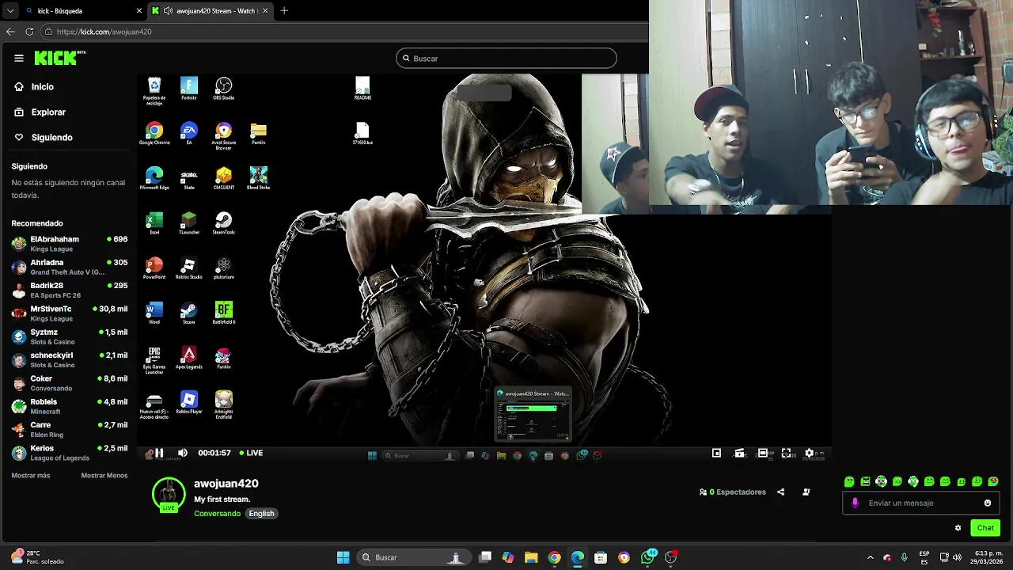Click the KICK logo
This screenshot has height=570, width=1013.
point(59,58)
